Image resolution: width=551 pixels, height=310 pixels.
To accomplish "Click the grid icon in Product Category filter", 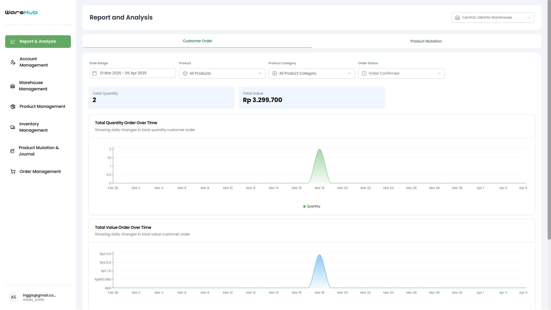I will point(274,73).
